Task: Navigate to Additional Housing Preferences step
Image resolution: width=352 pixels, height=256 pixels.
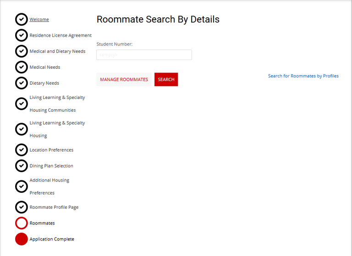Action: 49,186
